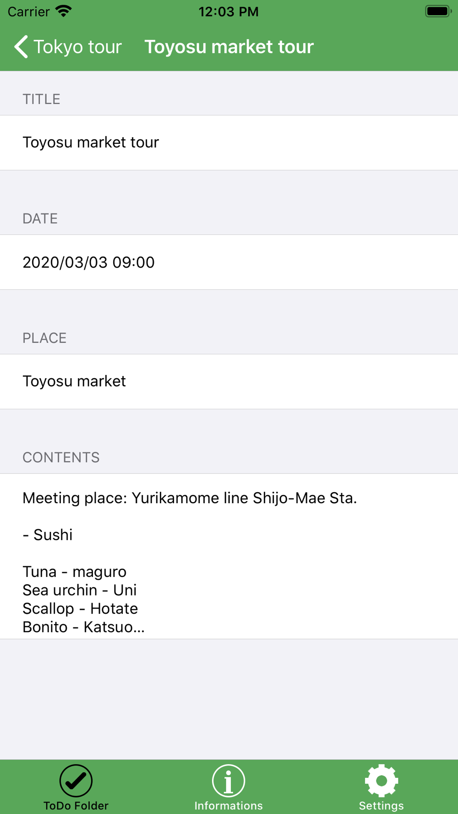Viewport: 458px width, 814px height.
Task: Tap the CONTENTS section header
Action: pos(61,457)
